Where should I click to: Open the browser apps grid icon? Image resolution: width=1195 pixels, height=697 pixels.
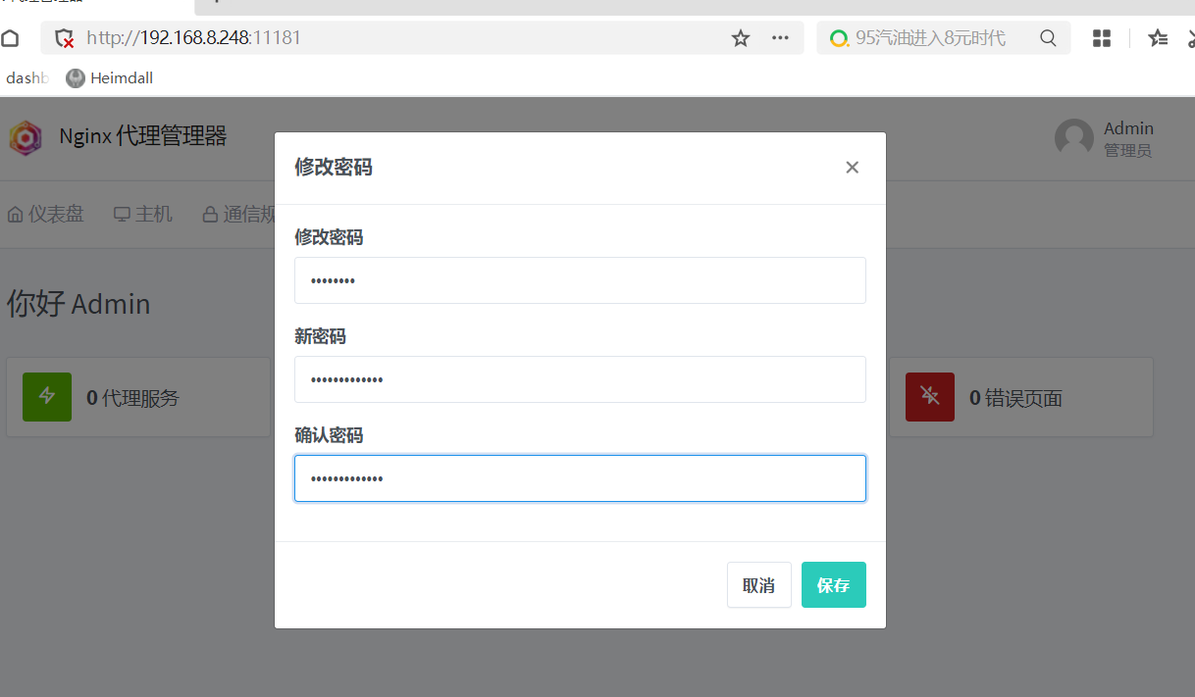(x=1102, y=38)
